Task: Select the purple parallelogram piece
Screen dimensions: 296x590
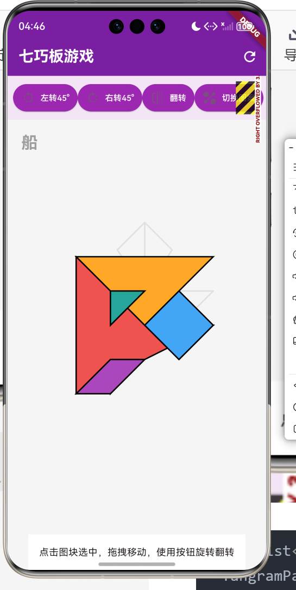Action: pos(110,376)
